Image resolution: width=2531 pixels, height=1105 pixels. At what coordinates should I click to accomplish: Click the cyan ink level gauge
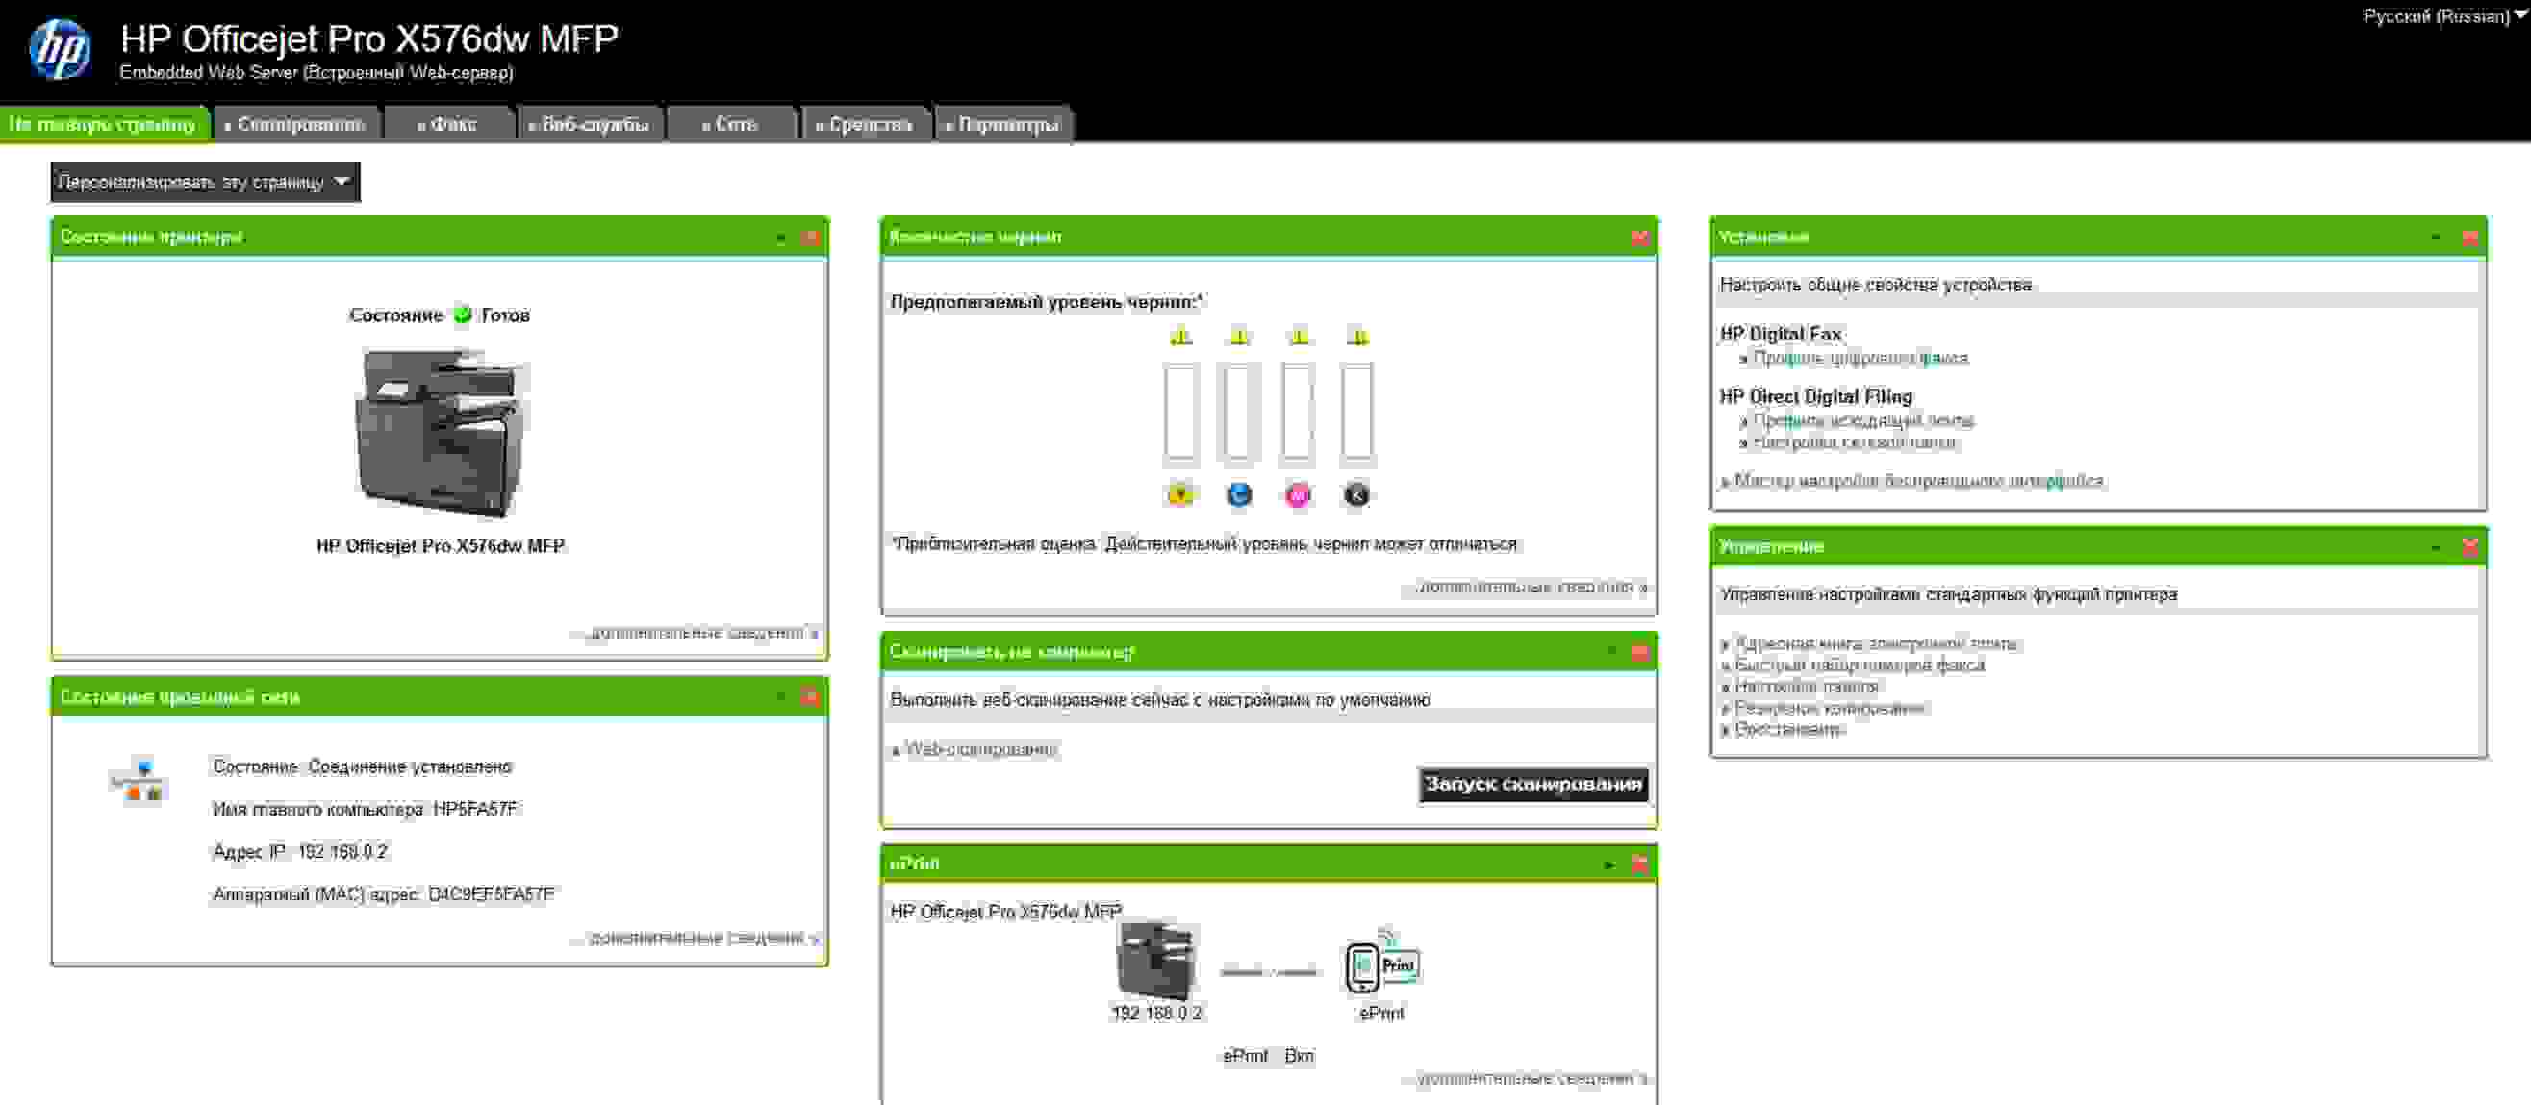1239,411
